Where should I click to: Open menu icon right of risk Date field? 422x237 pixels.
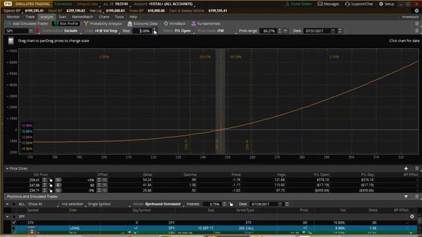(417, 31)
